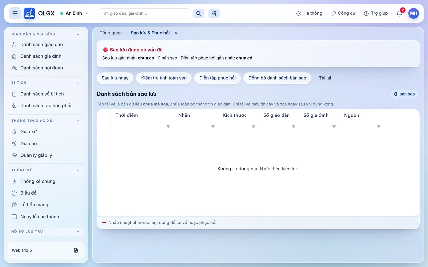Click Diễn tập phục hồi button

(217, 78)
